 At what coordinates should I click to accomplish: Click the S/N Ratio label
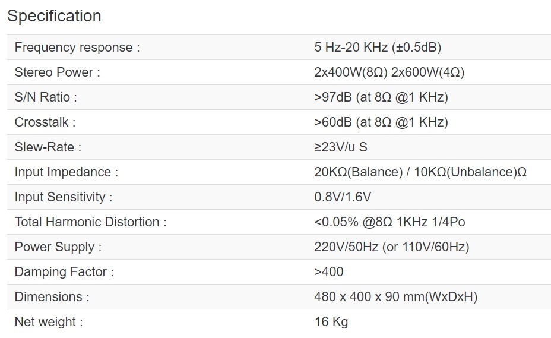coord(46,97)
